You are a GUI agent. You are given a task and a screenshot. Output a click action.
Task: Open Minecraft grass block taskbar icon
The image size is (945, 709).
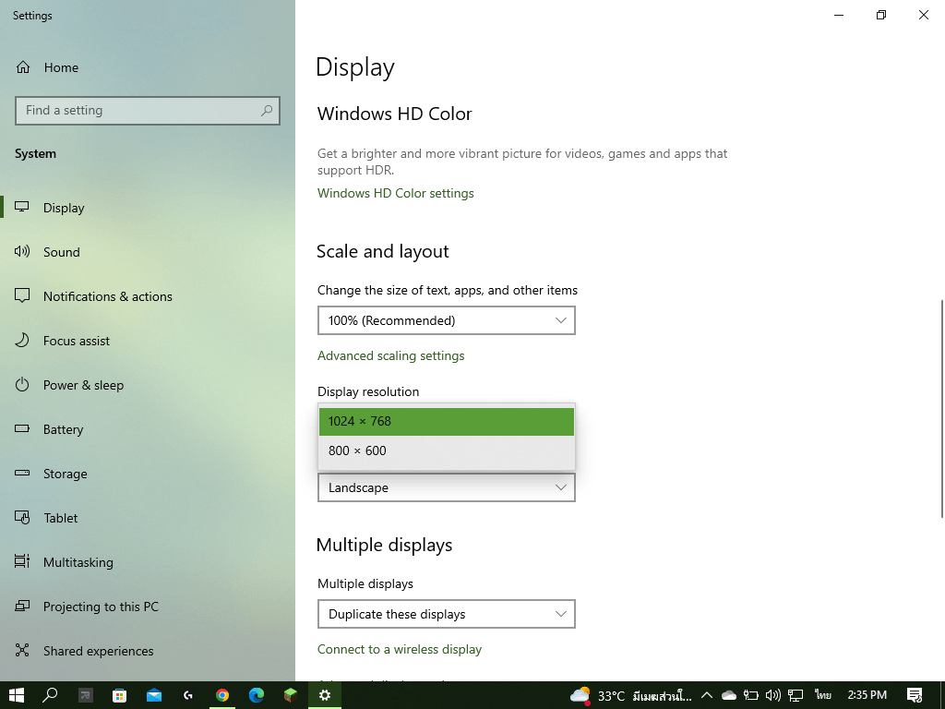click(x=291, y=695)
